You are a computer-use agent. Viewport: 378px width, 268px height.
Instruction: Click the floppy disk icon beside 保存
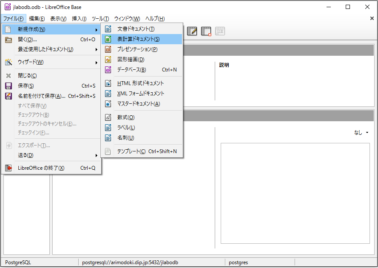pyautogui.click(x=9, y=86)
